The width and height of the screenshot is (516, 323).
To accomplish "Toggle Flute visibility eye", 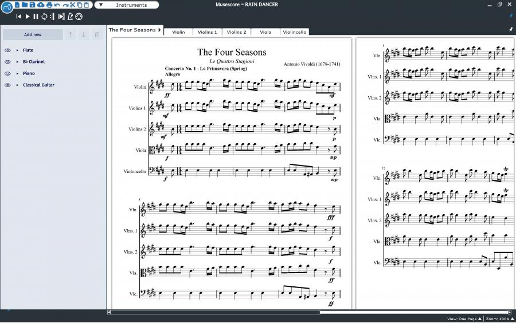I will coord(7,50).
